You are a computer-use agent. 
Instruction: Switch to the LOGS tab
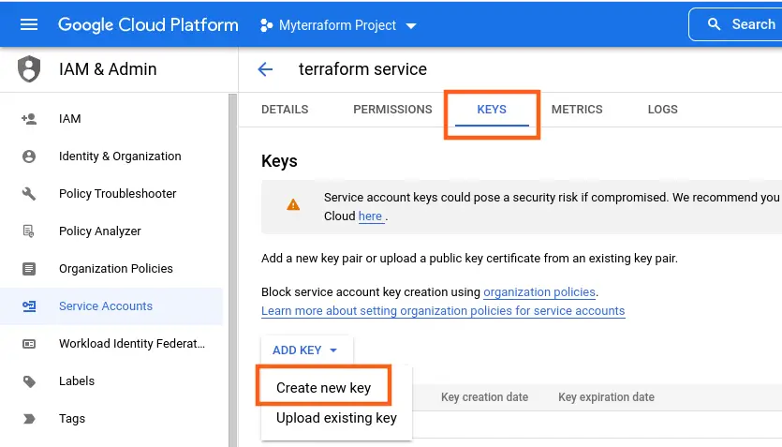(662, 110)
